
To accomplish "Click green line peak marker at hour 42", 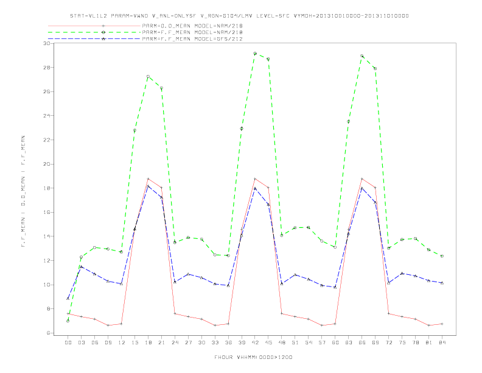I will pyautogui.click(x=255, y=54).
